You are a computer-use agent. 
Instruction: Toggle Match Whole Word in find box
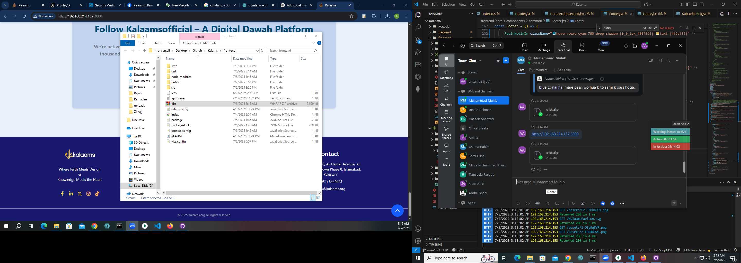point(650,28)
